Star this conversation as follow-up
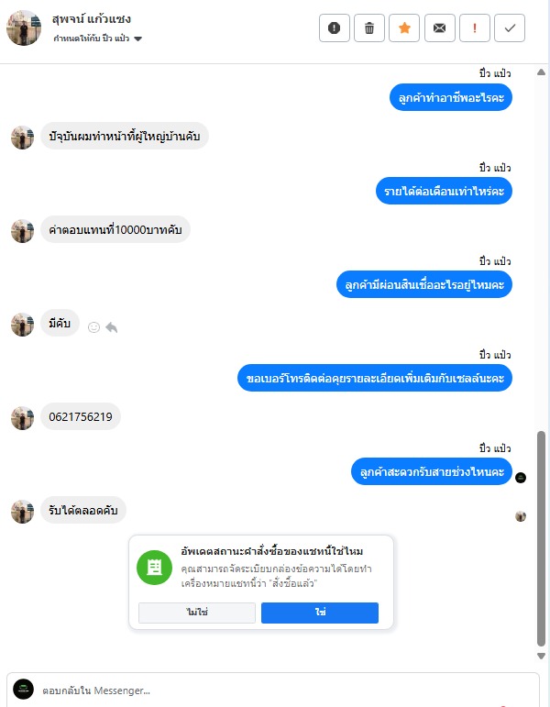Viewport: 550px width, 707px height. click(404, 28)
